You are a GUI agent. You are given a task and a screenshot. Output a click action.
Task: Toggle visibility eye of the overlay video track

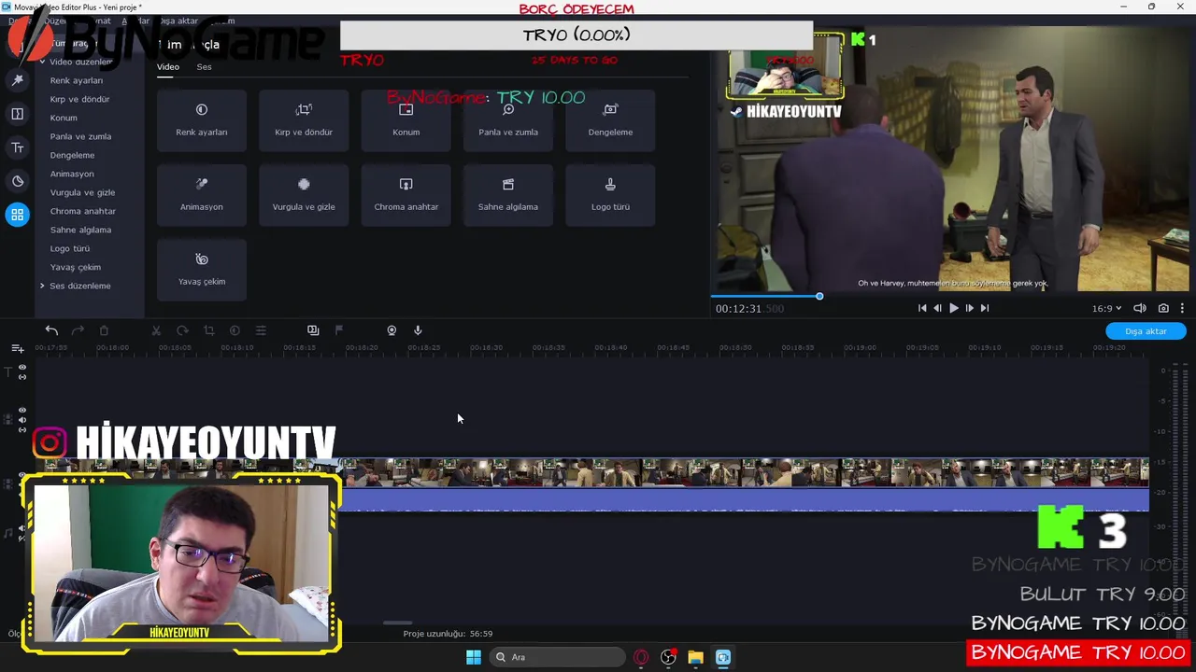coord(22,410)
